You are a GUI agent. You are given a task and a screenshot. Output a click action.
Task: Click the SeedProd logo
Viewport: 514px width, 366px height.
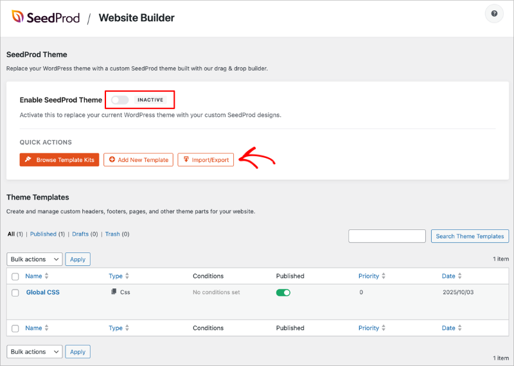coord(46,17)
